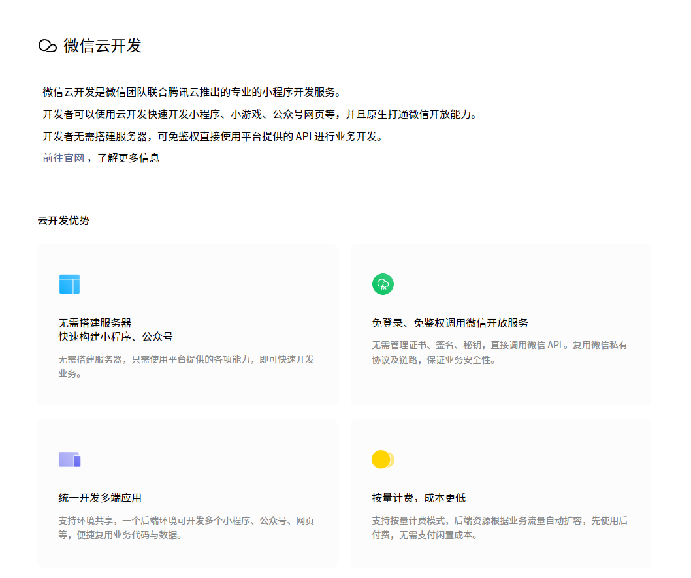Click the sentence starting 开发者无需搭建服务器

pyautogui.click(x=212, y=136)
